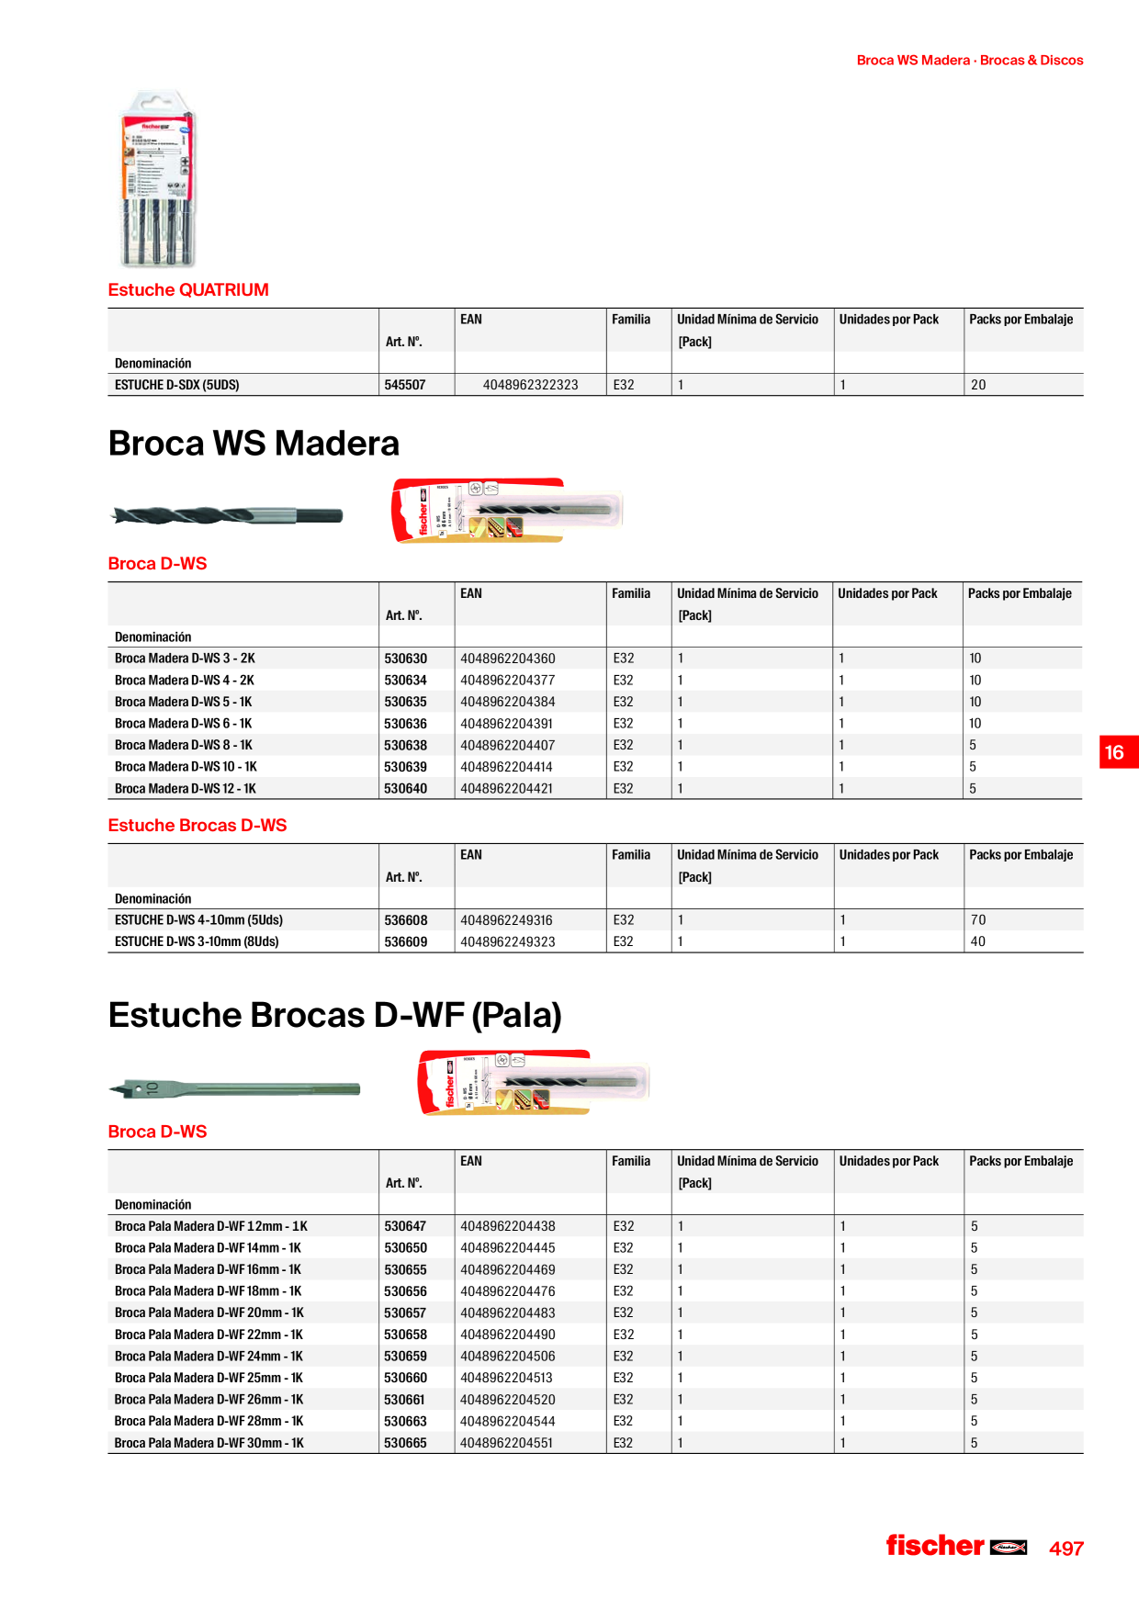Select article number 536608
This screenshot has height=1611, width=1139.
click(x=405, y=920)
